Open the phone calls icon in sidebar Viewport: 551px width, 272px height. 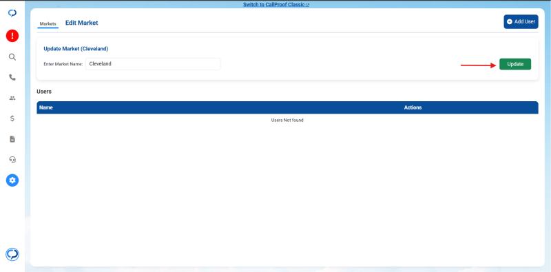click(12, 77)
